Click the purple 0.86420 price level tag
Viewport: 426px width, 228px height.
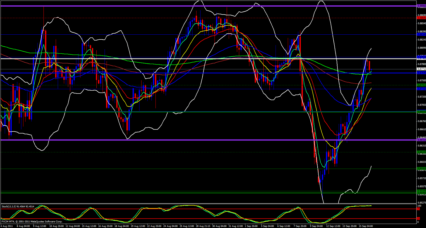tap(421, 140)
